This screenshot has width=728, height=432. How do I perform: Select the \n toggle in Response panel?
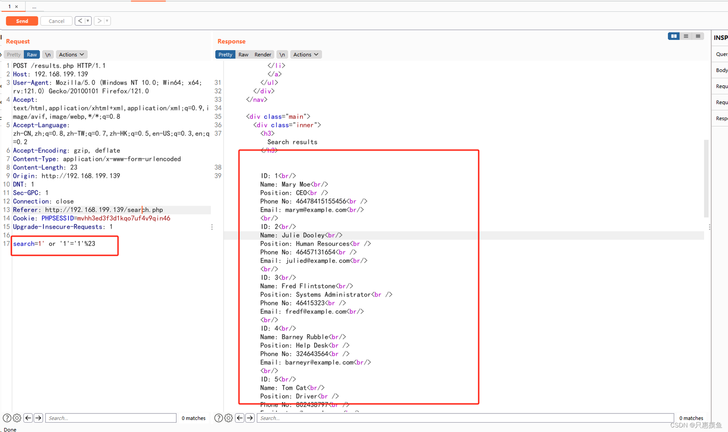(x=282, y=54)
